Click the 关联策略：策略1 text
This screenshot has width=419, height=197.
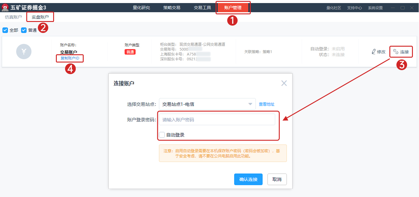(x=258, y=52)
